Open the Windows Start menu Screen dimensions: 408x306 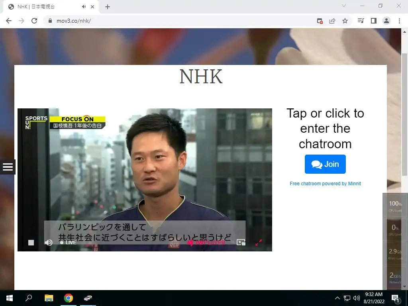click(10, 298)
